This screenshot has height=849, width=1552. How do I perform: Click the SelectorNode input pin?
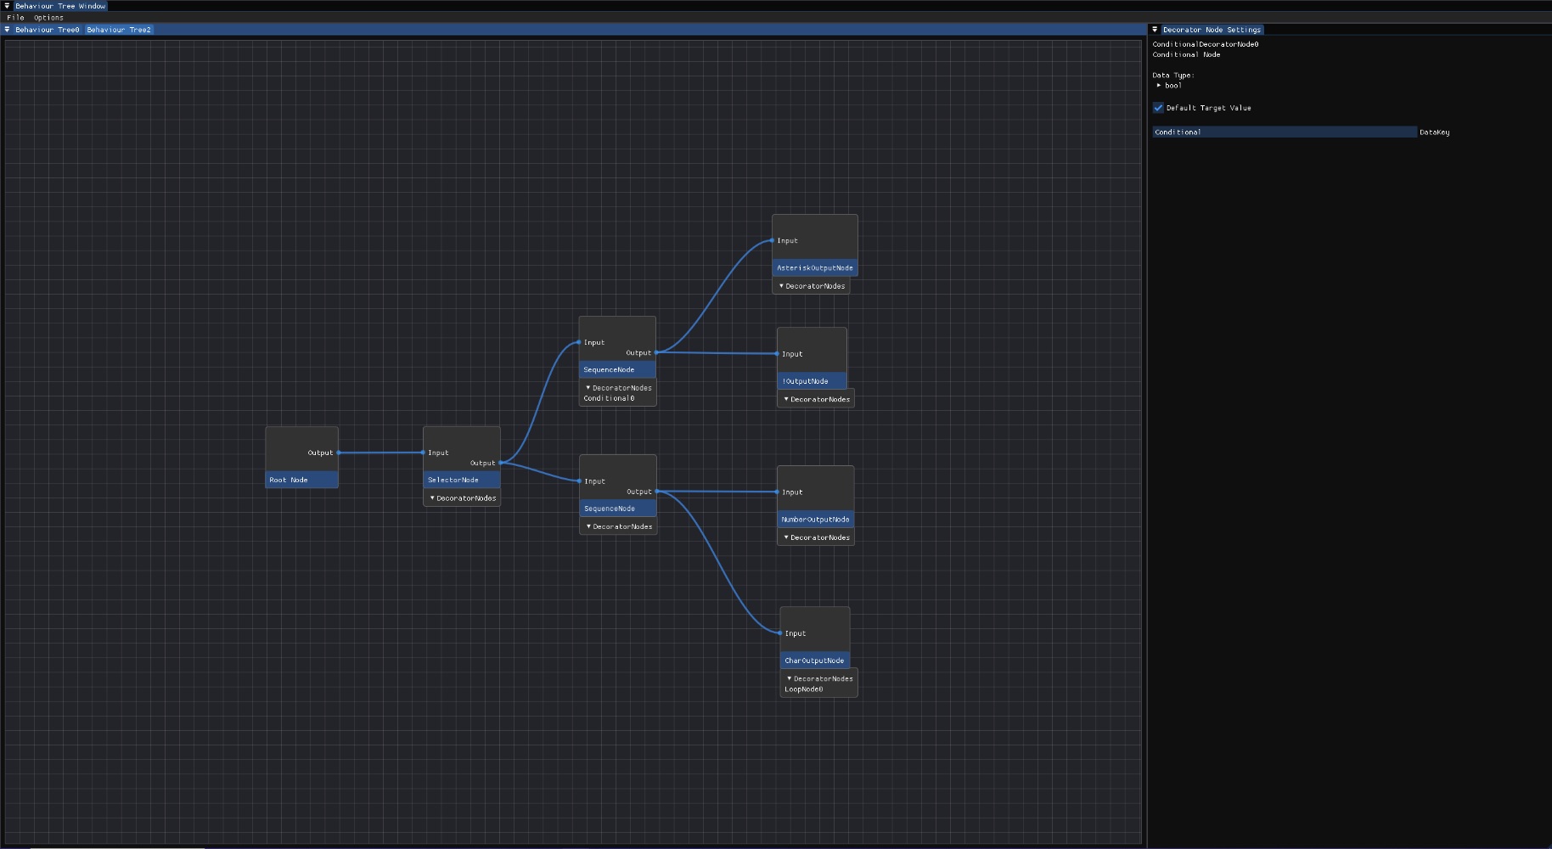(424, 453)
